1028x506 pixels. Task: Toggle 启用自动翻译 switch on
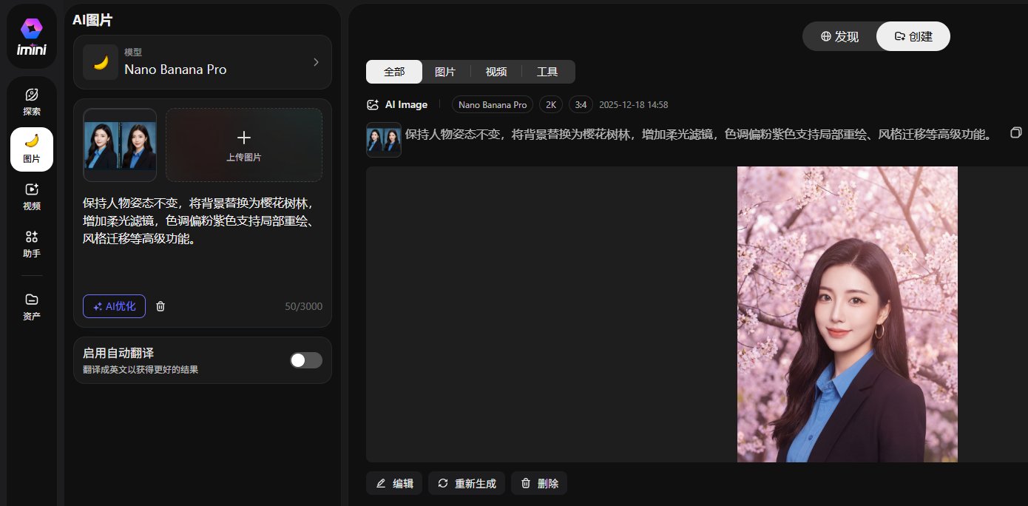coord(306,360)
